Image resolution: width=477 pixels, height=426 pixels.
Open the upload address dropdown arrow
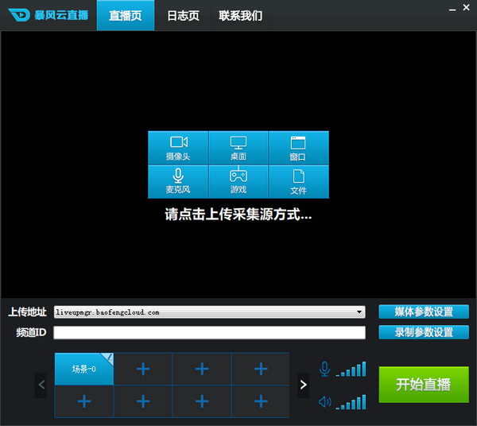tap(360, 312)
